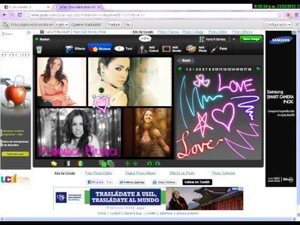The height and width of the screenshot is (225, 300).
Task: Pick the pink double hearts sticker
Action: click(201, 81)
